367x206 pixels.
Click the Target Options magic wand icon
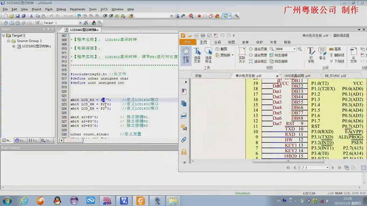coord(86,23)
